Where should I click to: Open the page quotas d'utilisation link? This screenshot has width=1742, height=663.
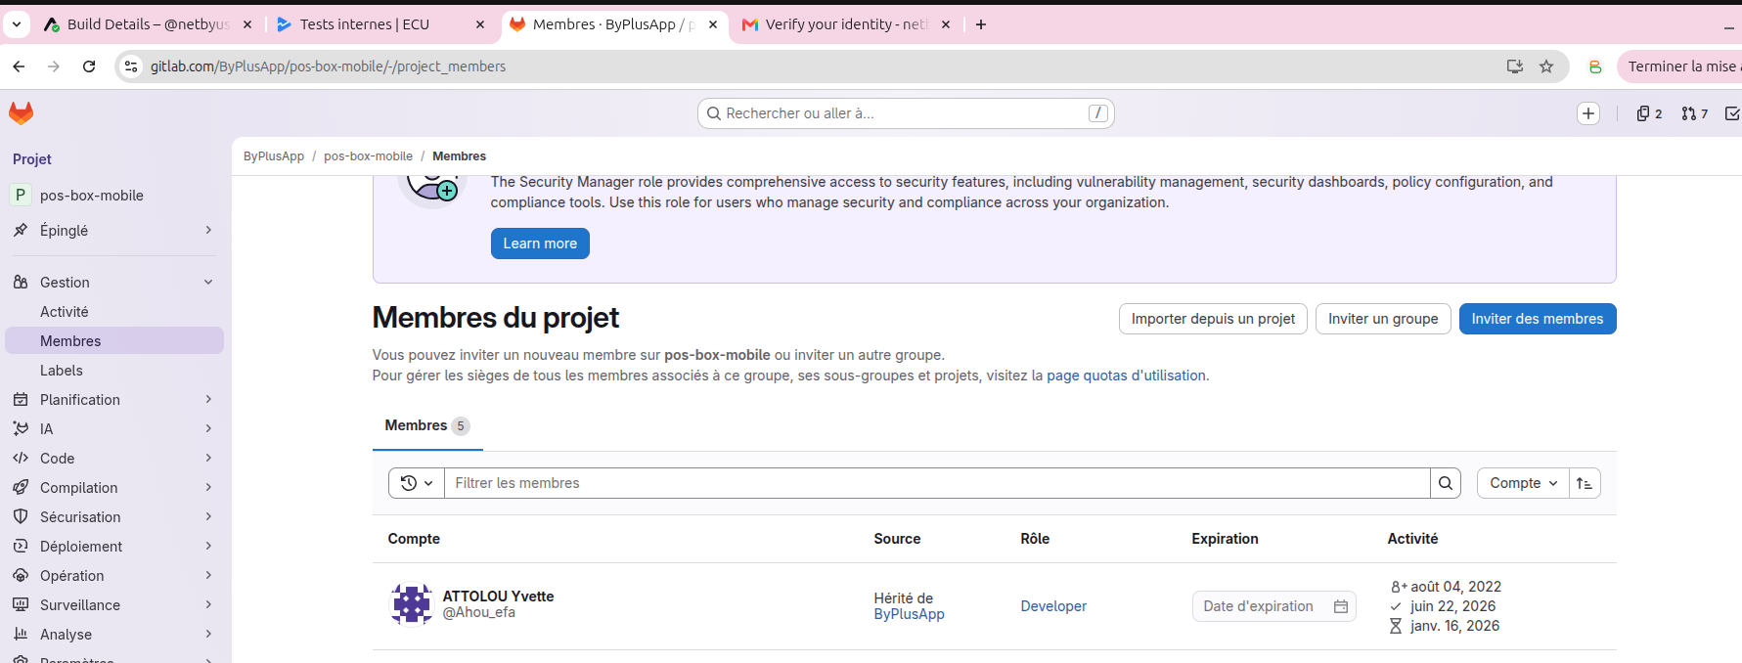[x=1126, y=376]
